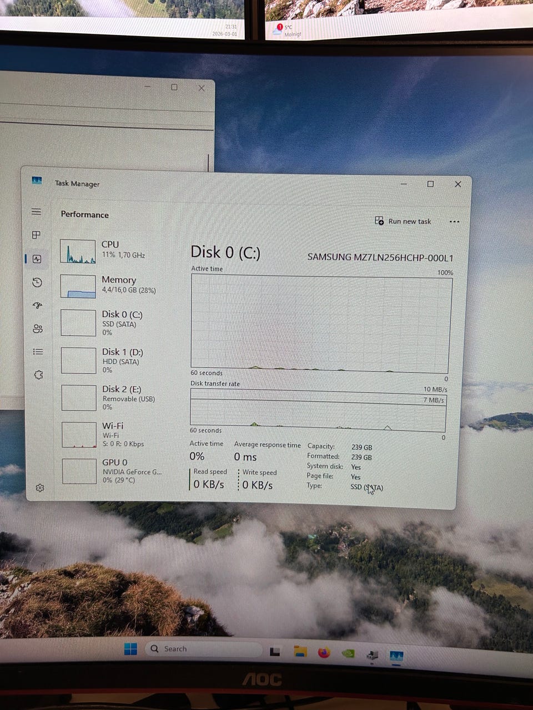Click the Task Manager taskbar icon
The width and height of the screenshot is (533, 710).
396,656
